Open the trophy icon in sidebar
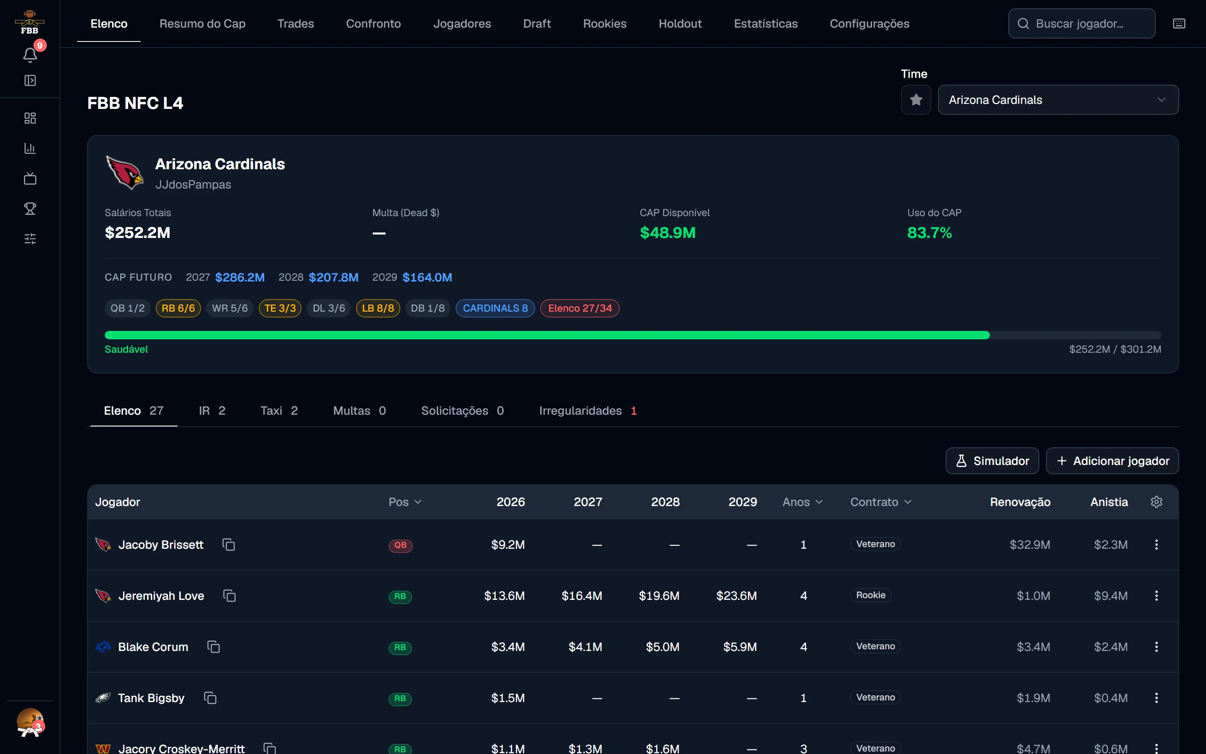This screenshot has height=754, width=1206. (30, 209)
